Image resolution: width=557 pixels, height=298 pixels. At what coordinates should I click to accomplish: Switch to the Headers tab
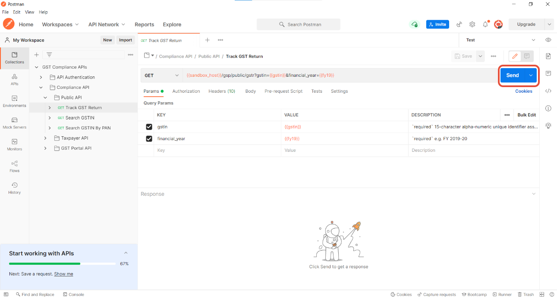click(222, 91)
